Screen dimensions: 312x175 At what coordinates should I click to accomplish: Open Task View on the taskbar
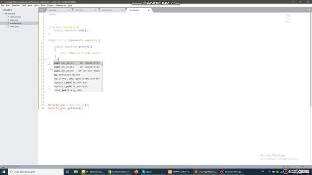coord(67,172)
